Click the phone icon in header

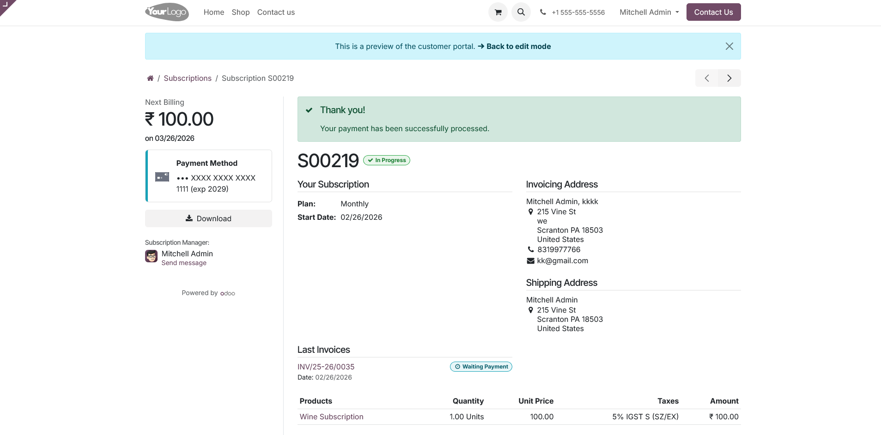coord(543,12)
